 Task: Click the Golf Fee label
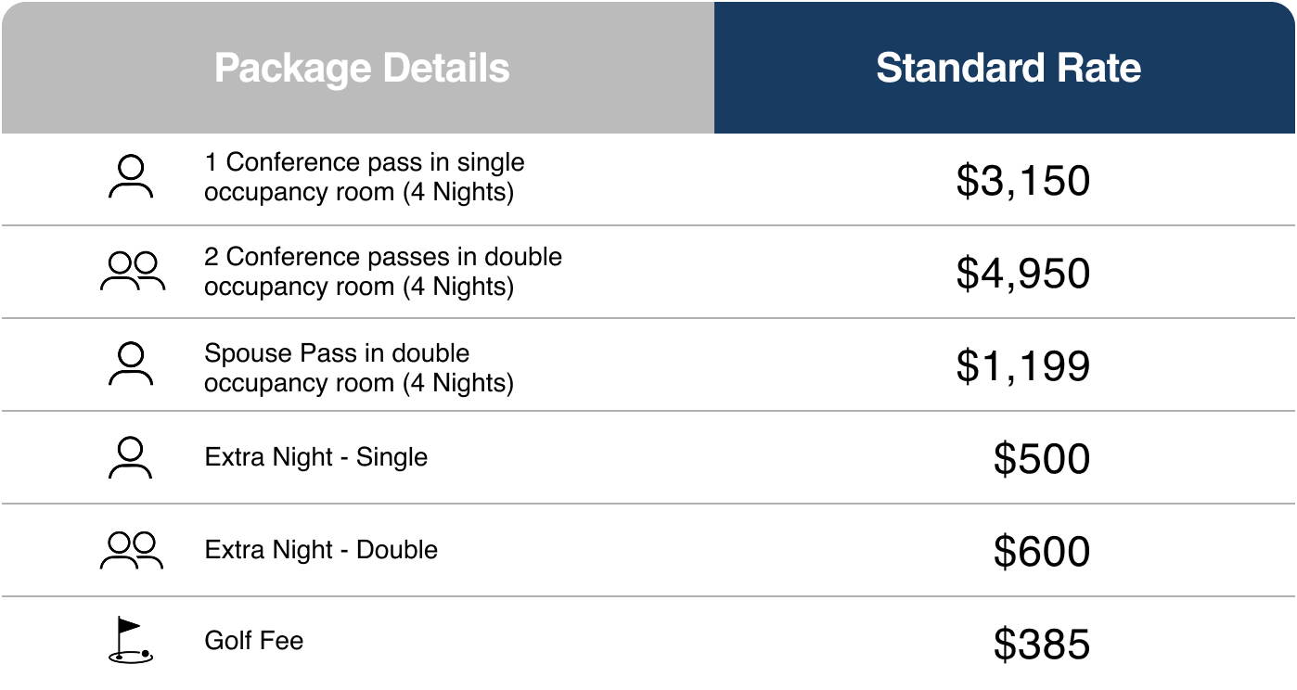click(253, 641)
